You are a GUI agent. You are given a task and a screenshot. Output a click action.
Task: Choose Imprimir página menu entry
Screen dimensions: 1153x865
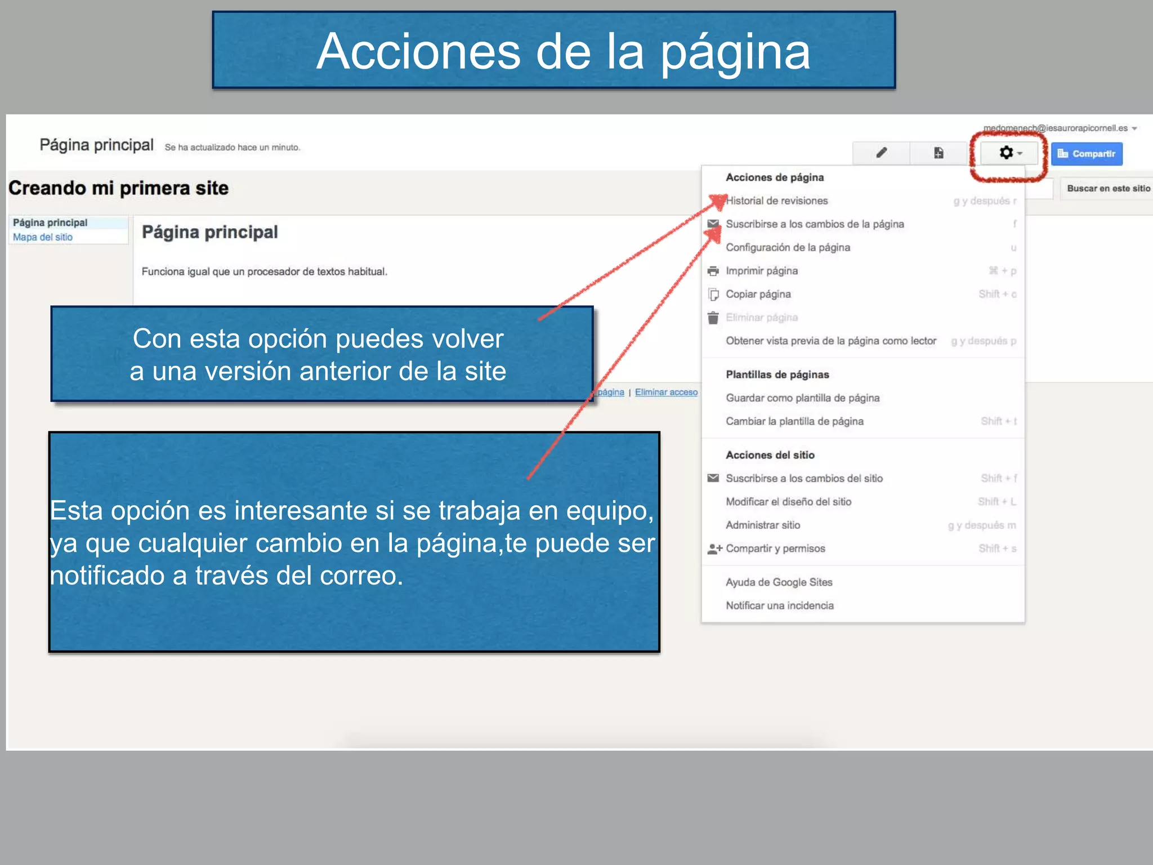(x=862, y=271)
